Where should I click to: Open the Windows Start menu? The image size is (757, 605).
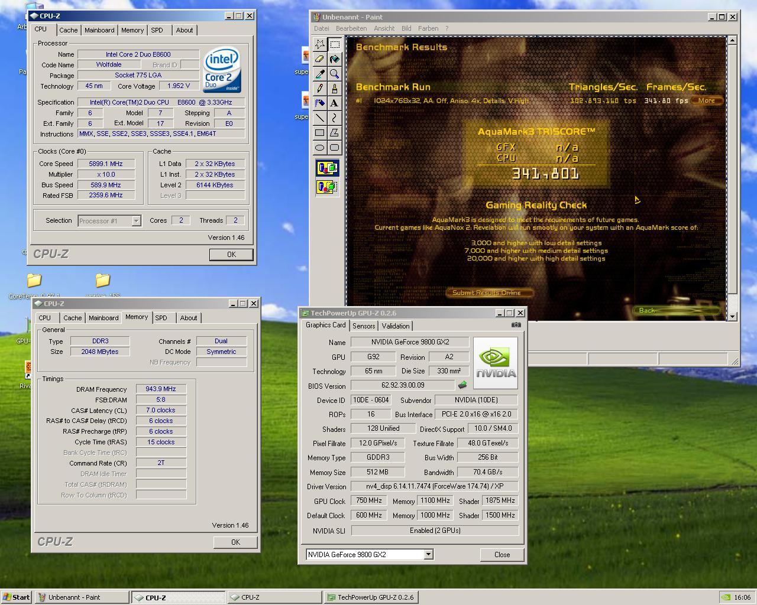[17, 597]
